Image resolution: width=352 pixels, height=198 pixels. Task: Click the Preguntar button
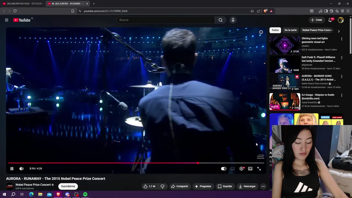tap(203, 186)
